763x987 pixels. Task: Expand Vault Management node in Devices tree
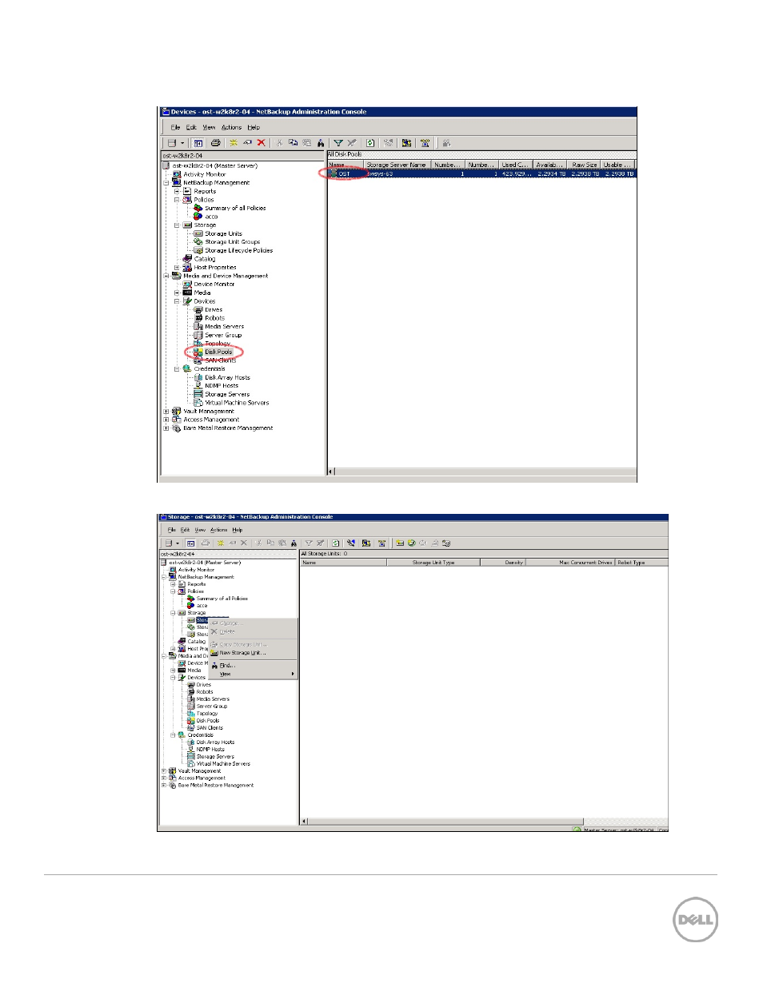166,412
